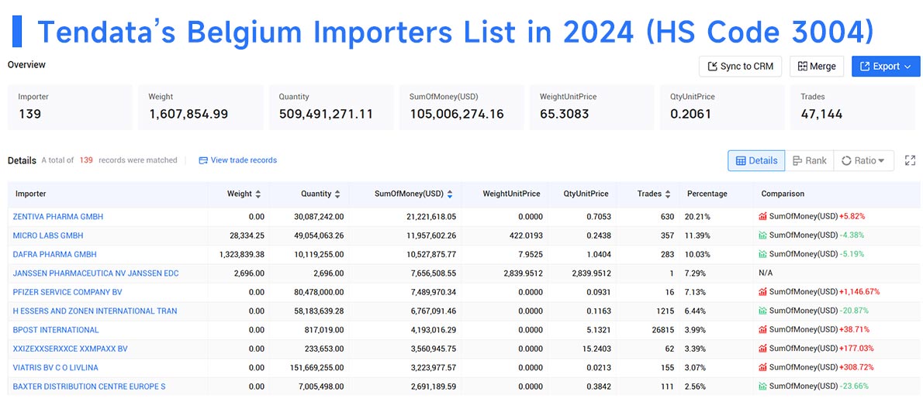Open View trade records link
Image resolution: width=923 pixels, height=402 pixels.
pyautogui.click(x=238, y=160)
